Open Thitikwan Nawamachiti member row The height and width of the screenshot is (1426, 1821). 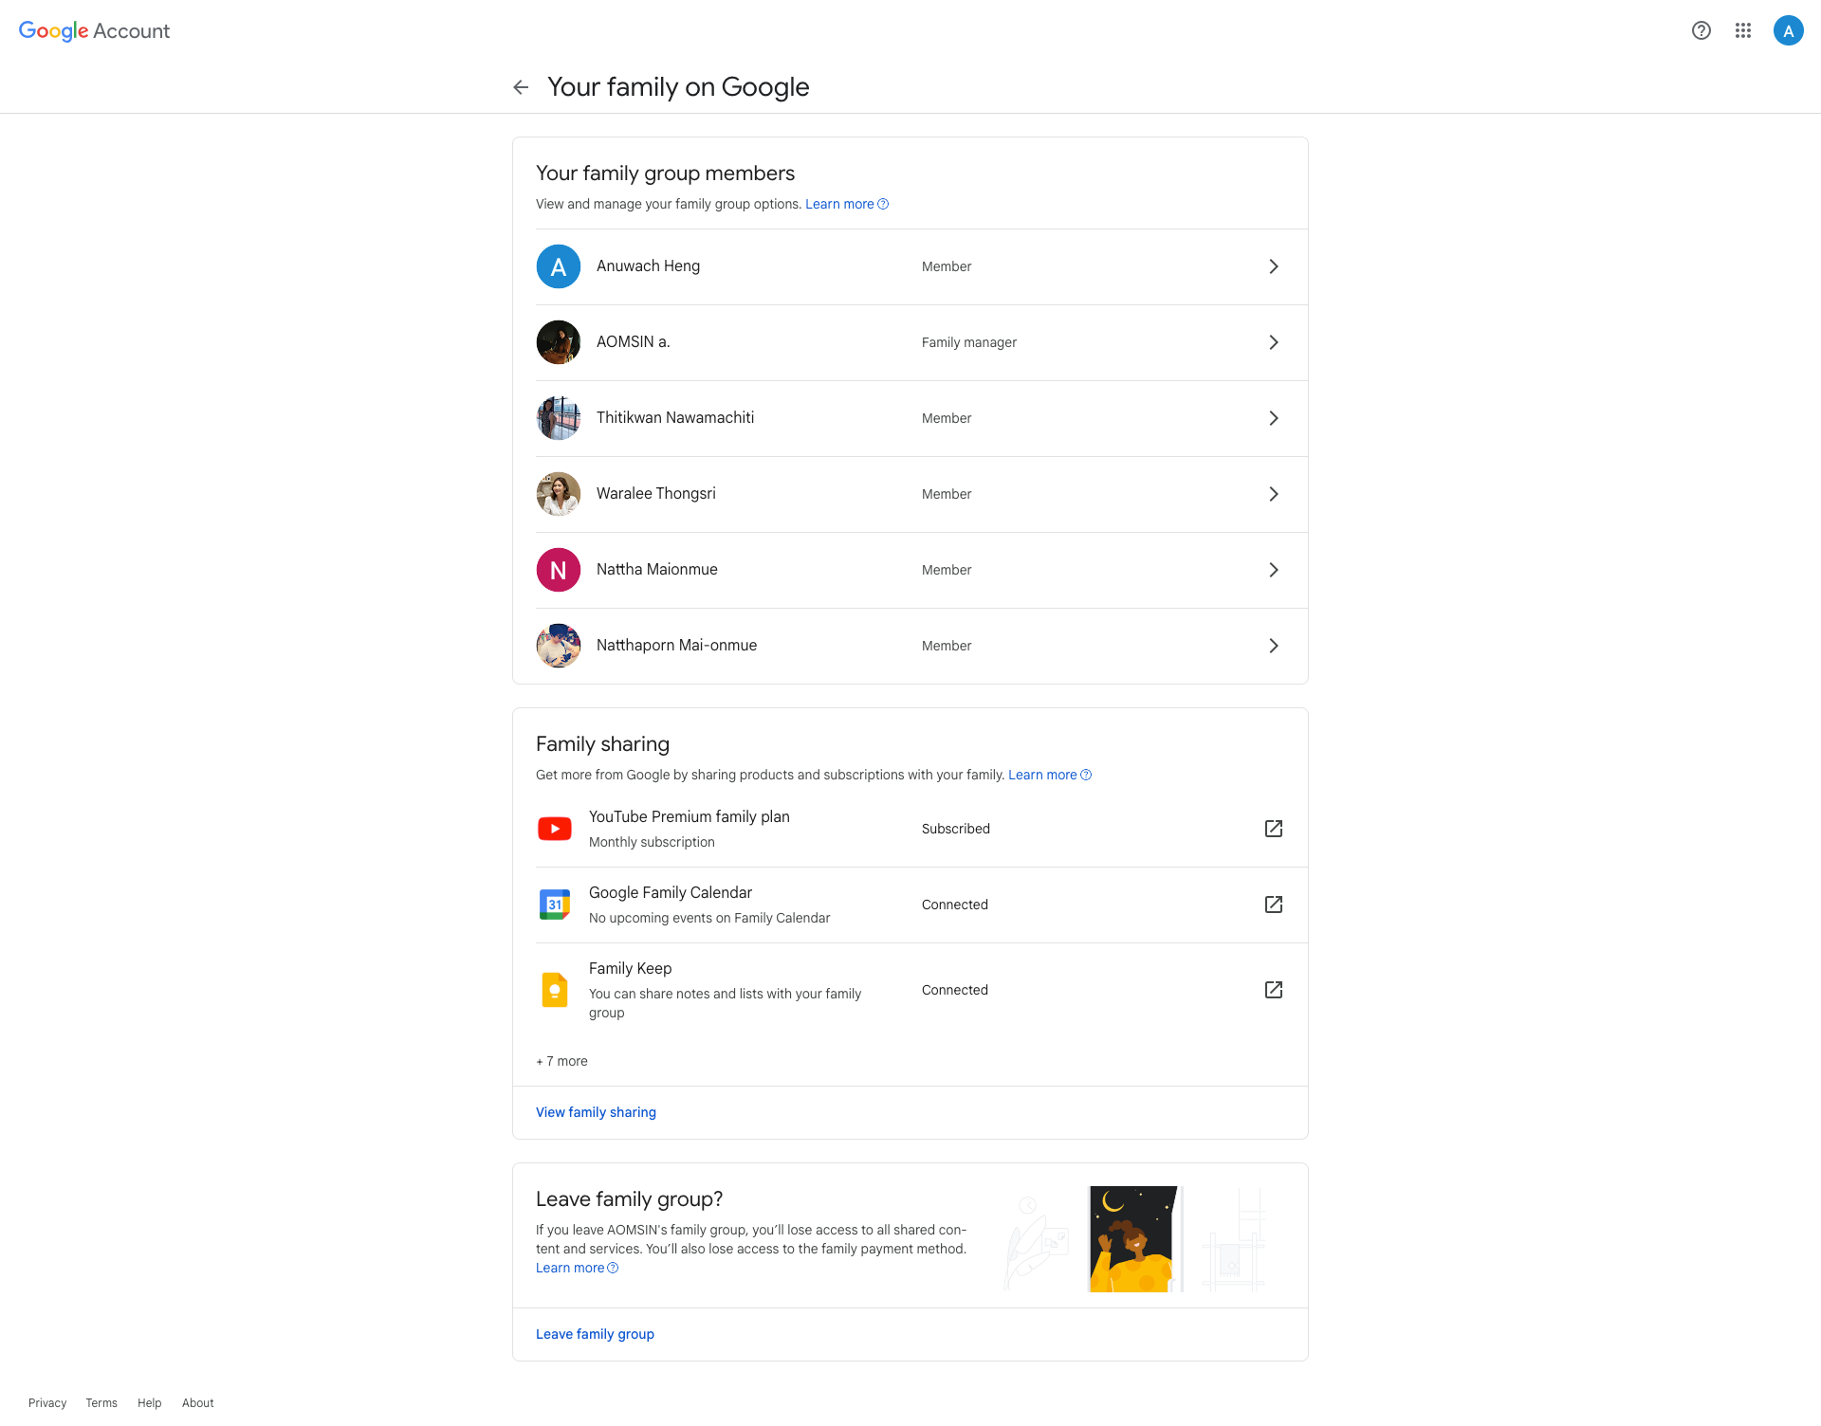coord(675,418)
